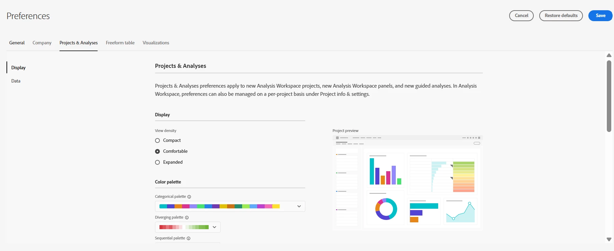This screenshot has width=614, height=251.
Task: Switch to the Projects & Analyses tab
Action: point(79,43)
